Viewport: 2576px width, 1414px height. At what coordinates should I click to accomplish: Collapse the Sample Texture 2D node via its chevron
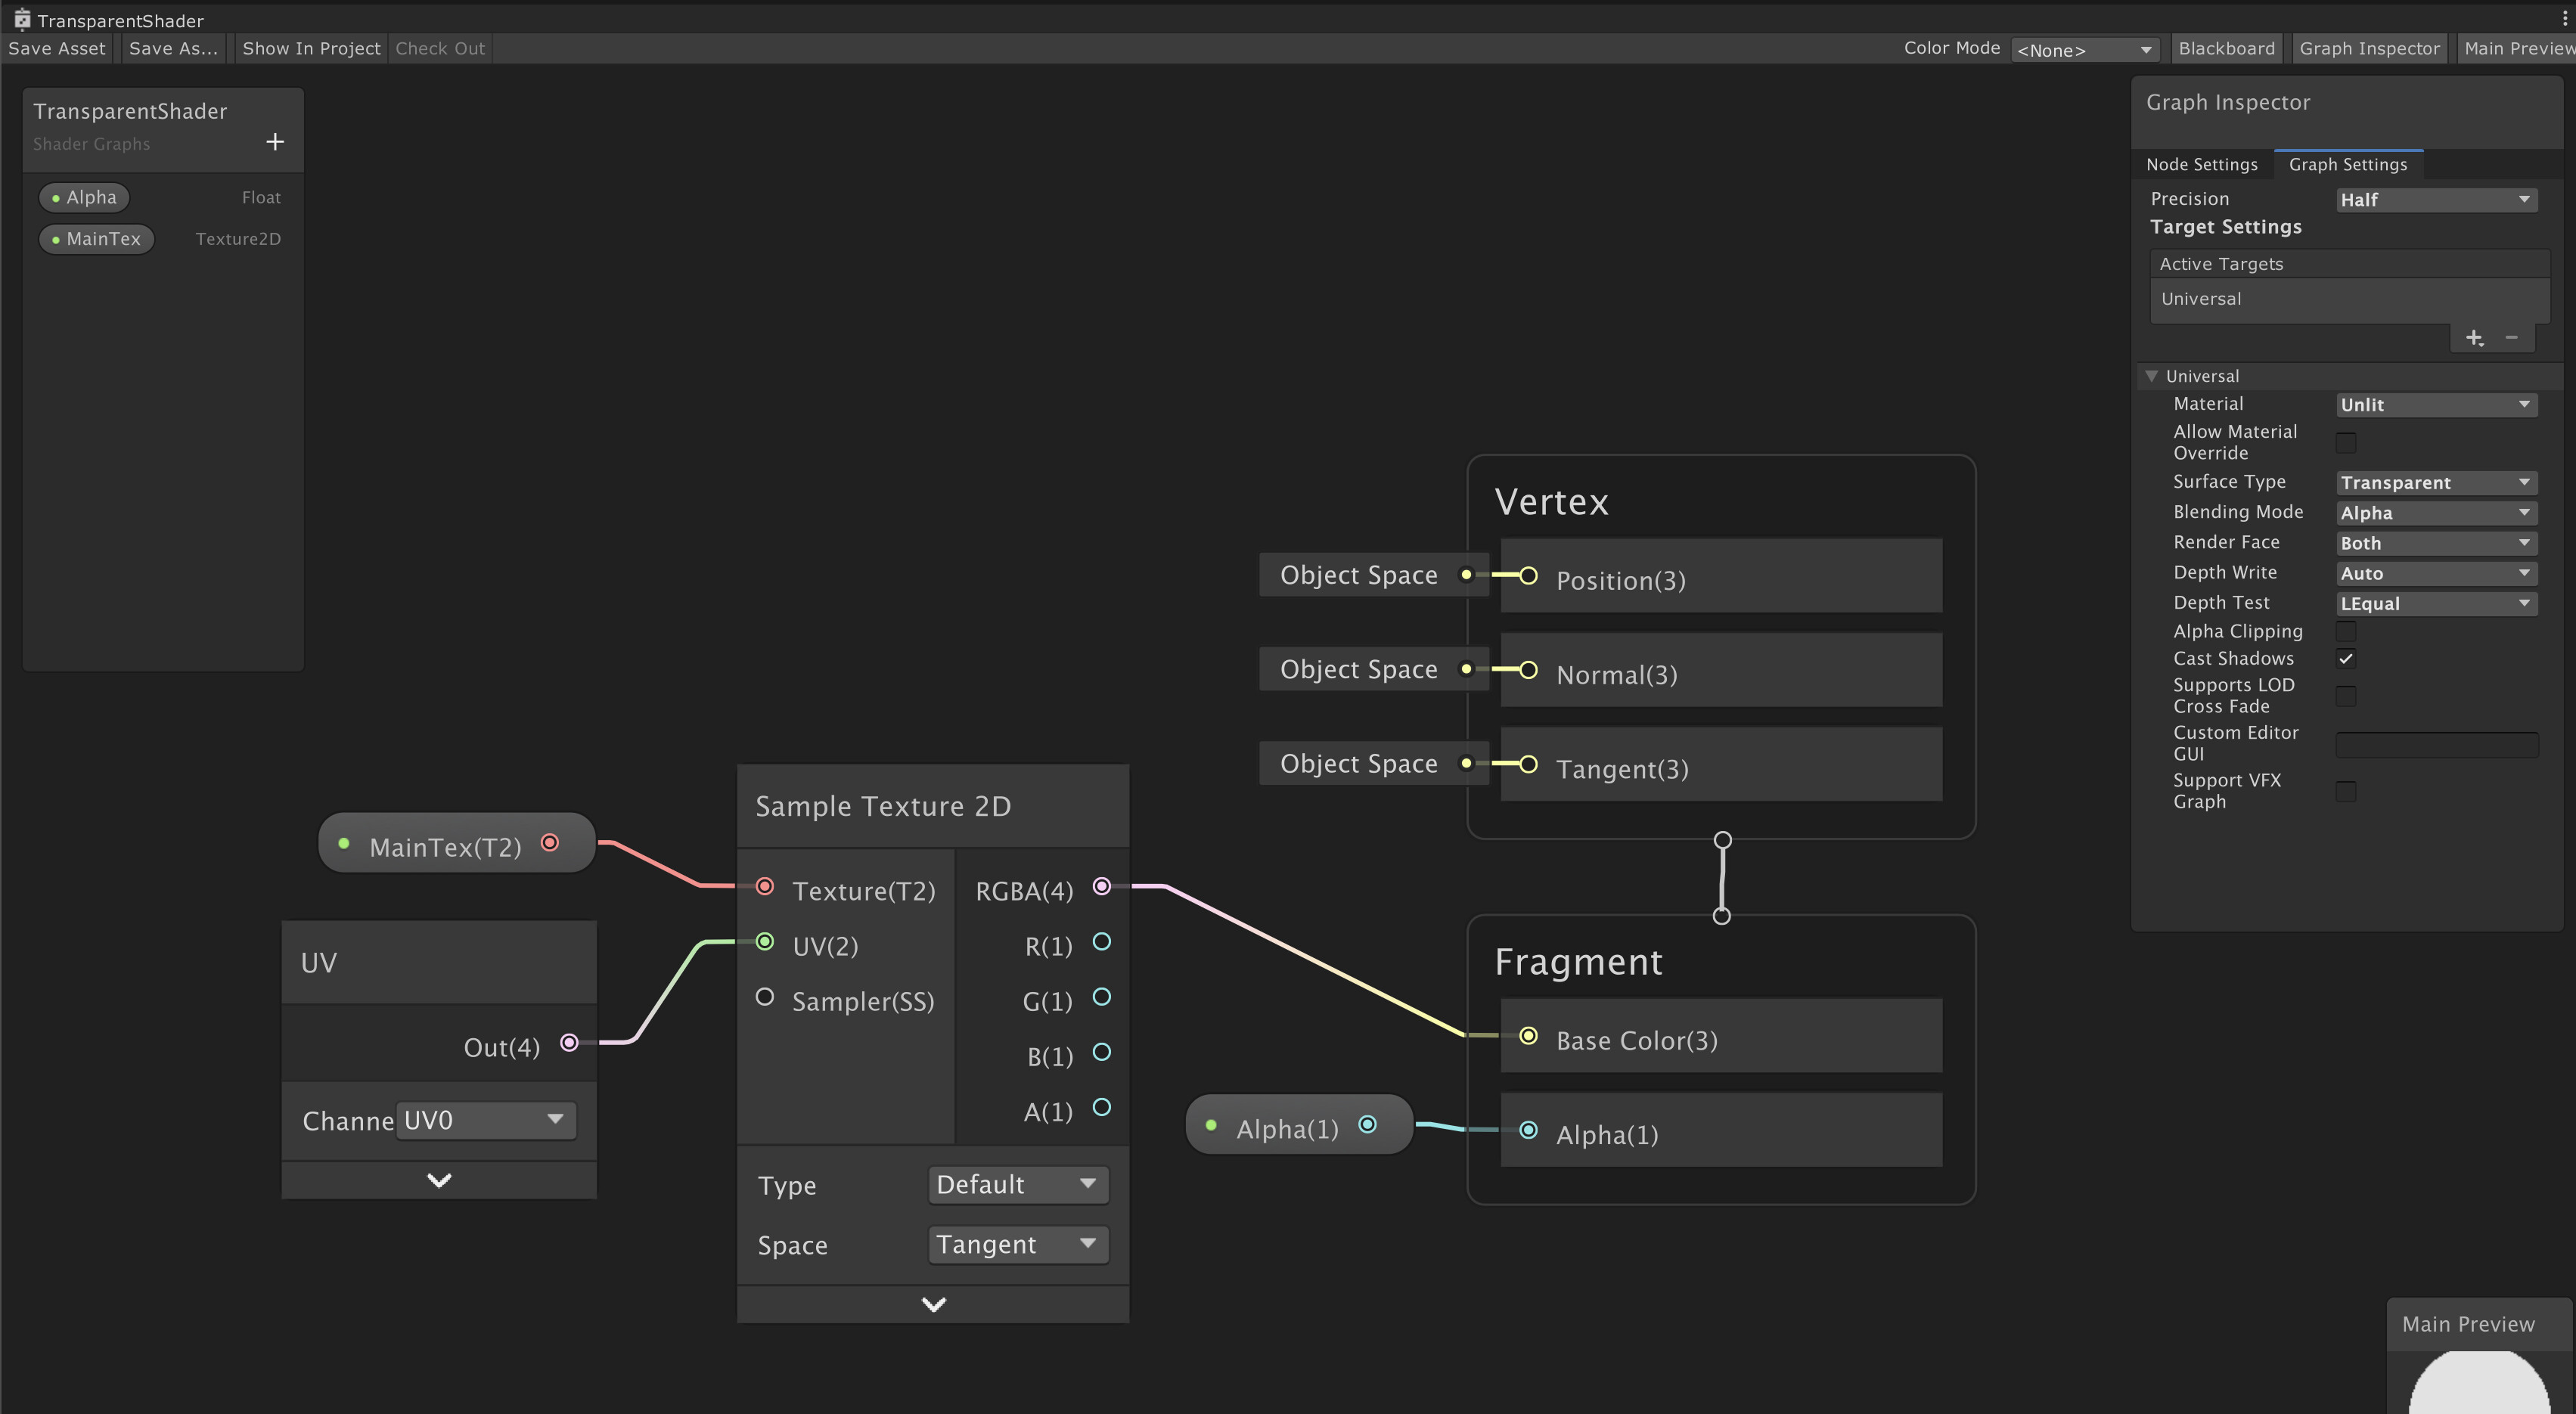pyautogui.click(x=932, y=1303)
